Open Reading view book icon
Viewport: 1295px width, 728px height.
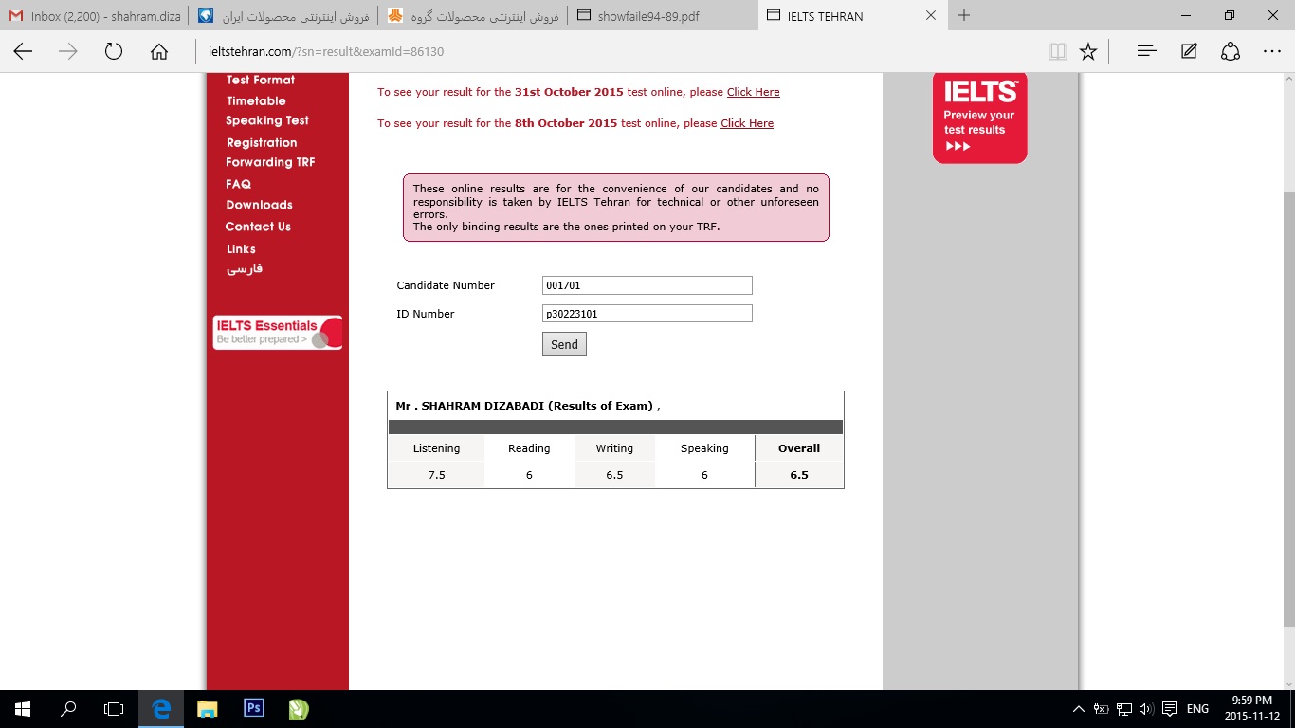[1058, 51]
